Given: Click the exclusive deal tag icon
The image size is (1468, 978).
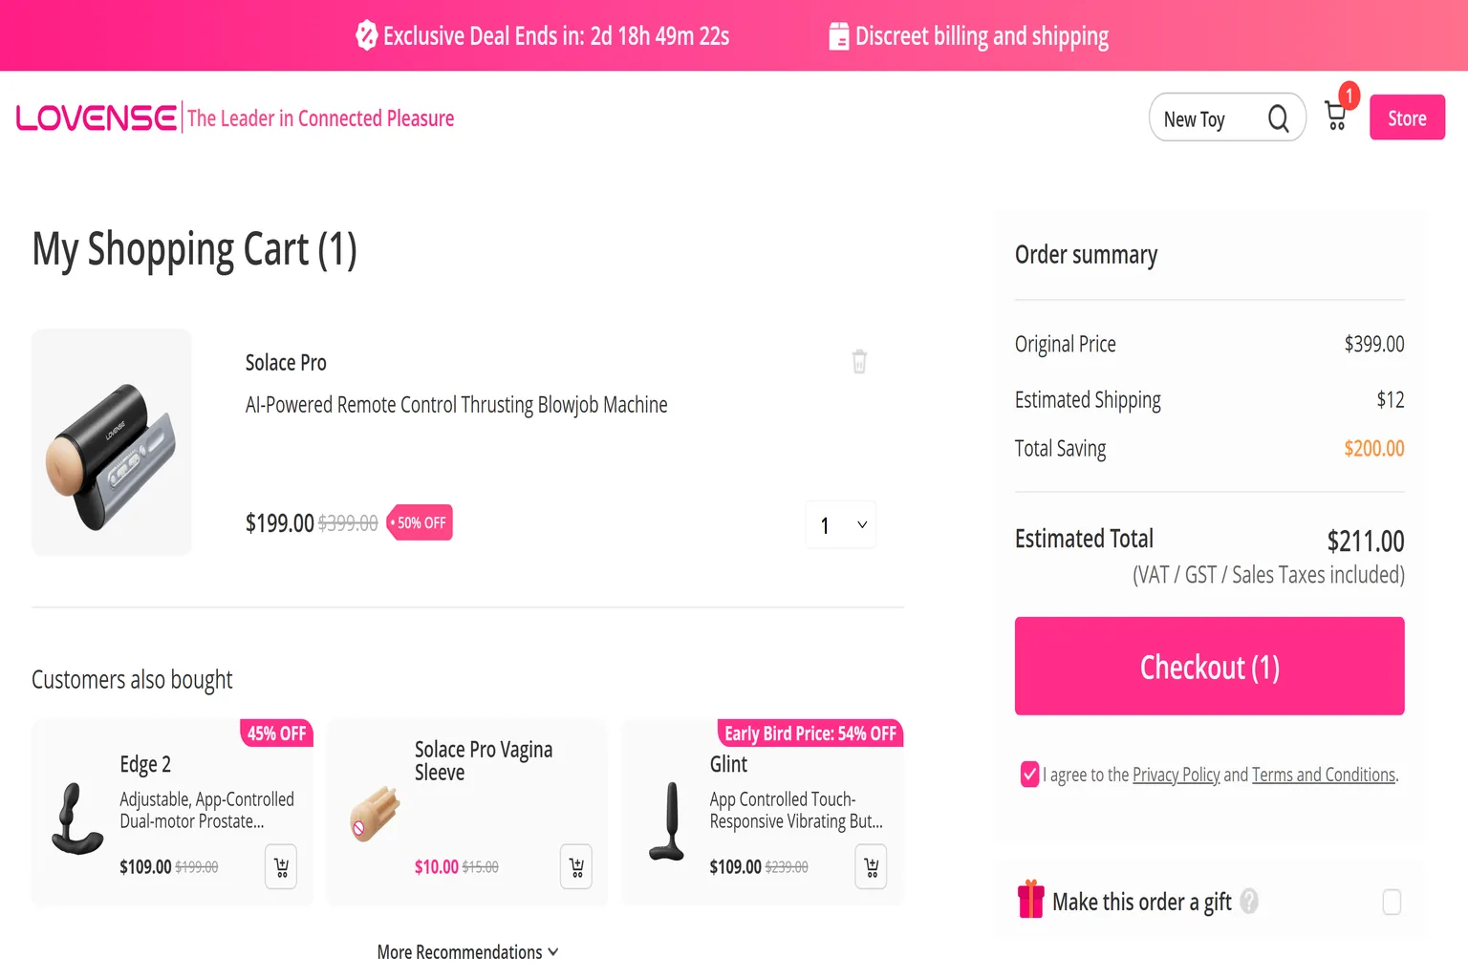Looking at the screenshot, I should (367, 35).
